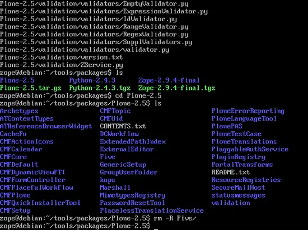Click the README.txt file name
This screenshot has height=230, width=308.
coord(231,172)
